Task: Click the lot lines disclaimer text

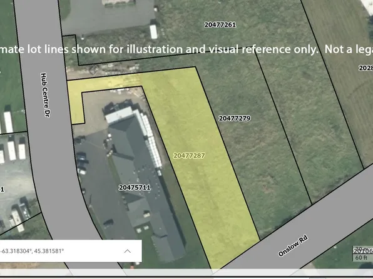Action: click(186, 49)
